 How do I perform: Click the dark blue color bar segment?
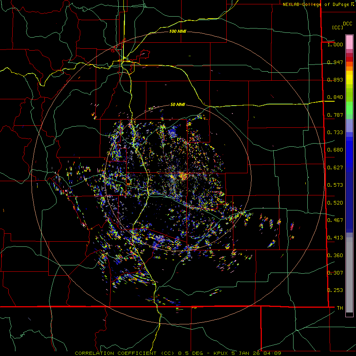point(349,202)
